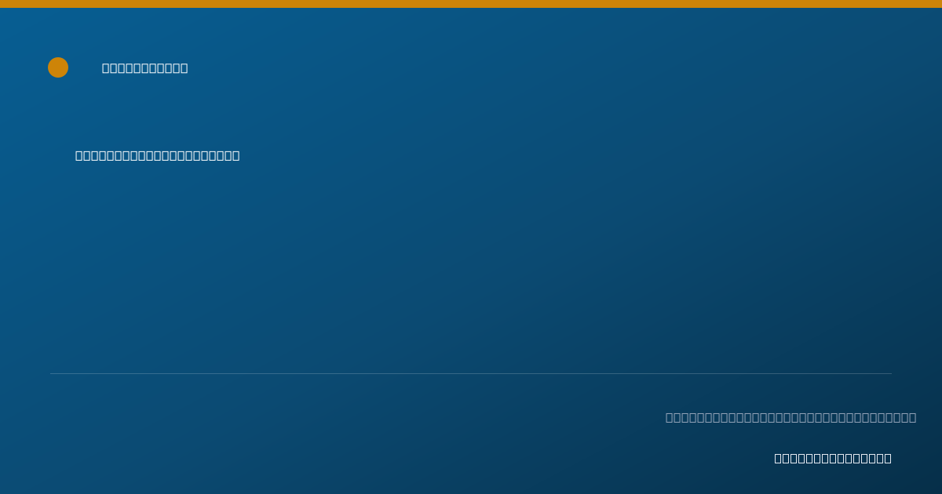The height and width of the screenshot is (494, 942).
Task: Click first character box of the body line
Action: (79, 156)
